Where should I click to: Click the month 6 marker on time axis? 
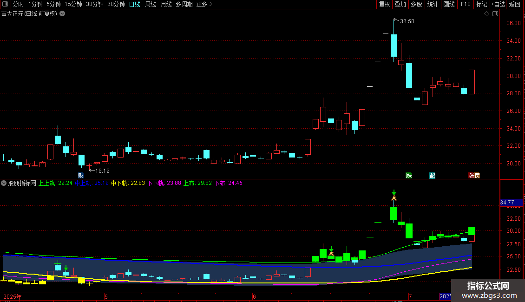[x=255, y=297]
